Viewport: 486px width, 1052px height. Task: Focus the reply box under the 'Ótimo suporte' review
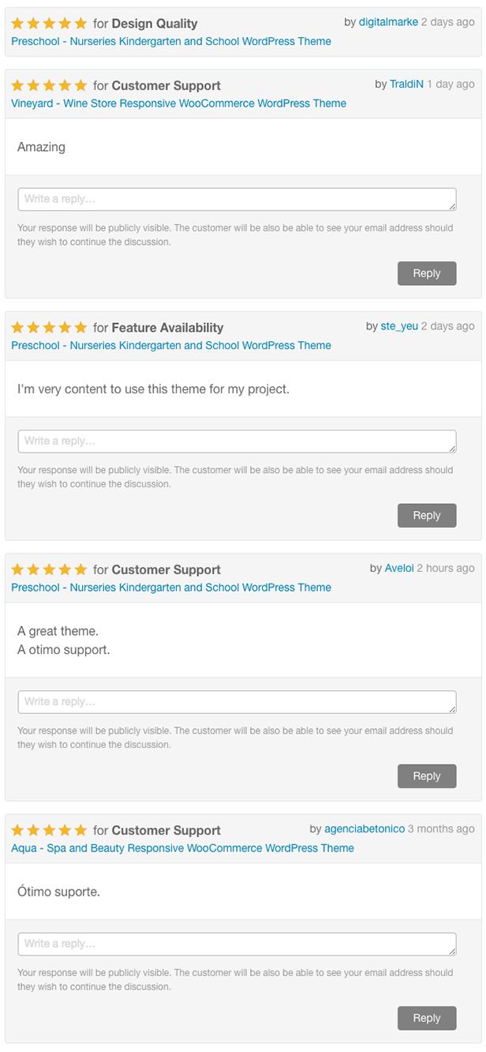[x=237, y=944]
